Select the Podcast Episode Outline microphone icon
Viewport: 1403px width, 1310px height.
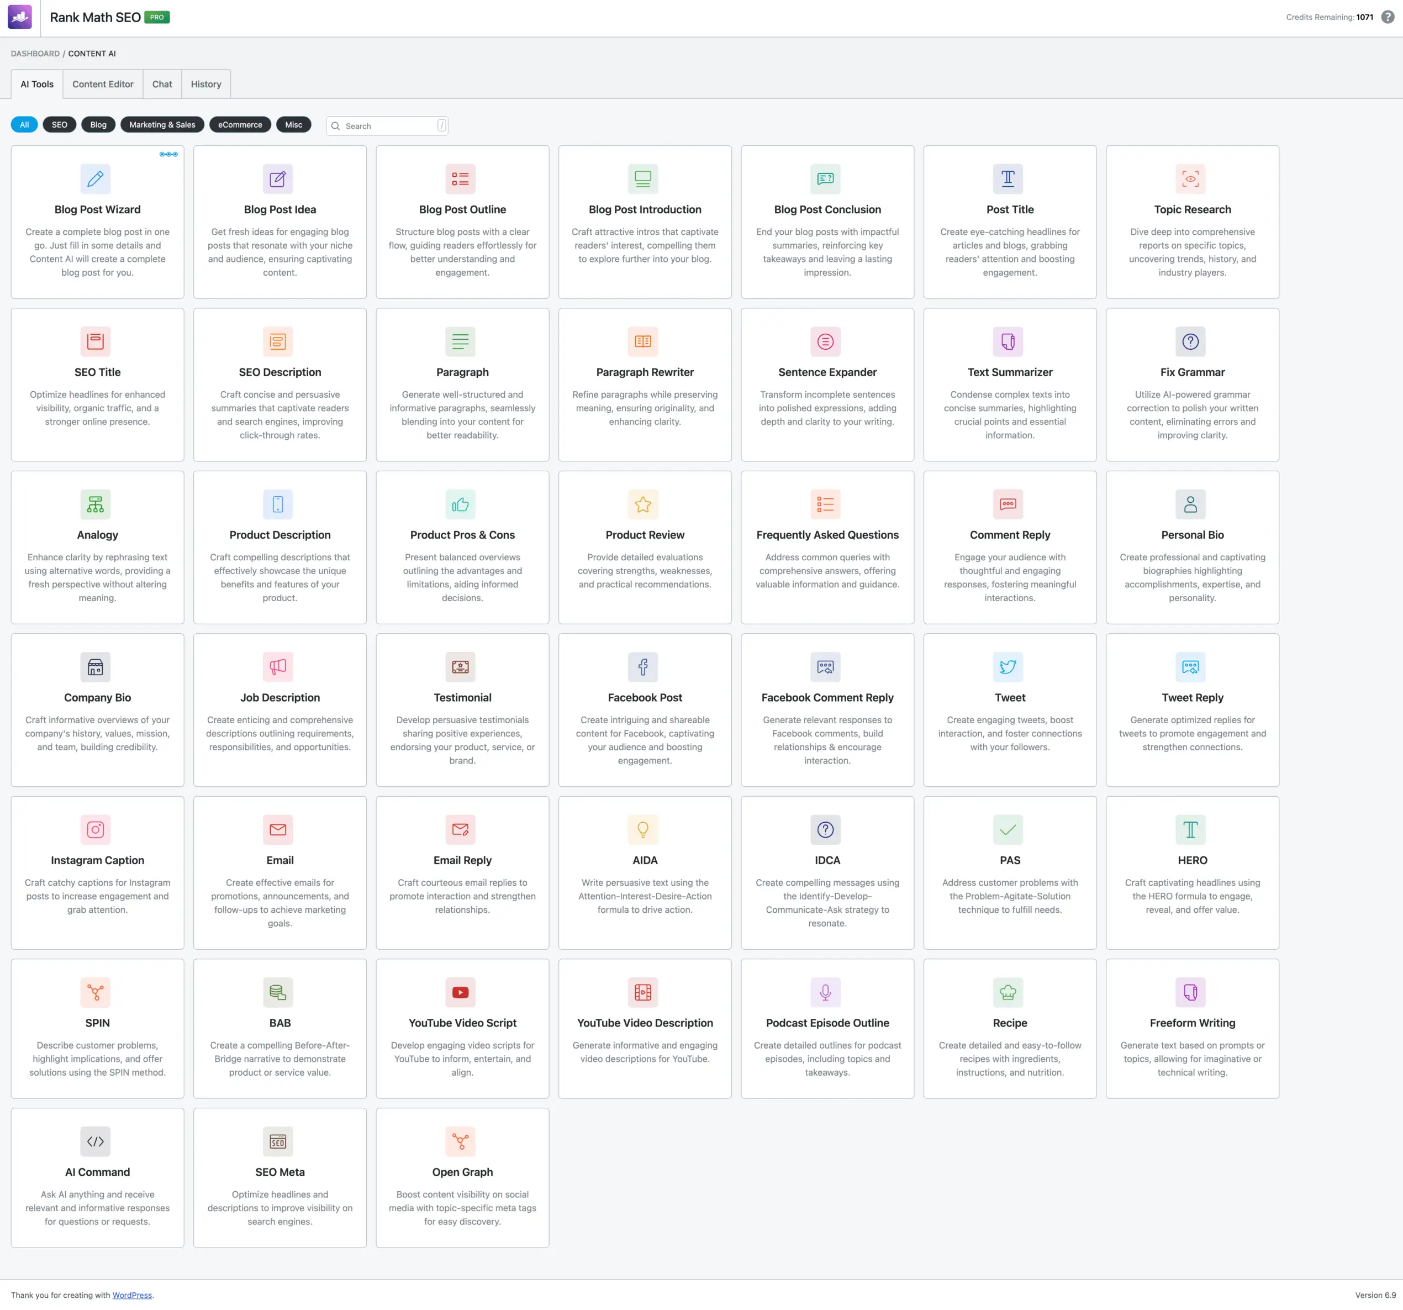826,992
